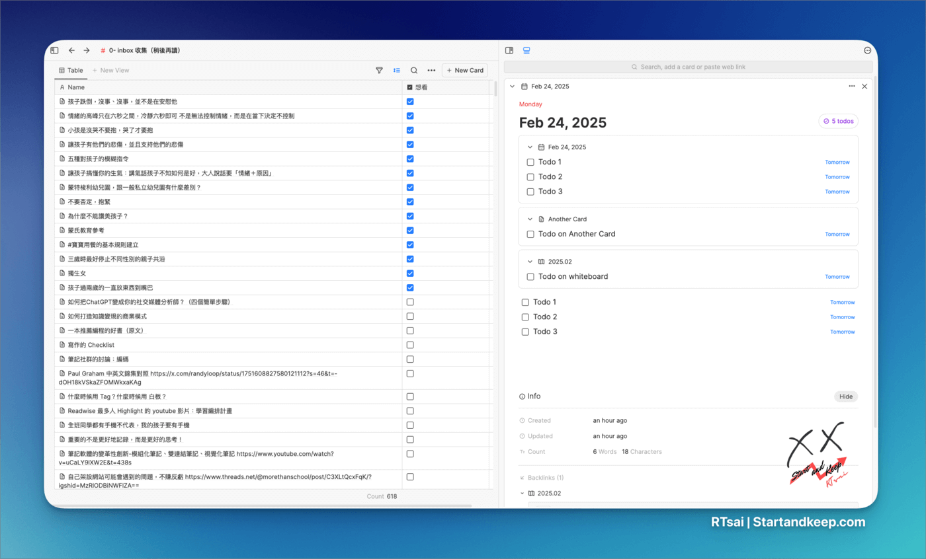
Task: Collapse the 2025.02 whiteboard todo group
Action: [x=530, y=262]
